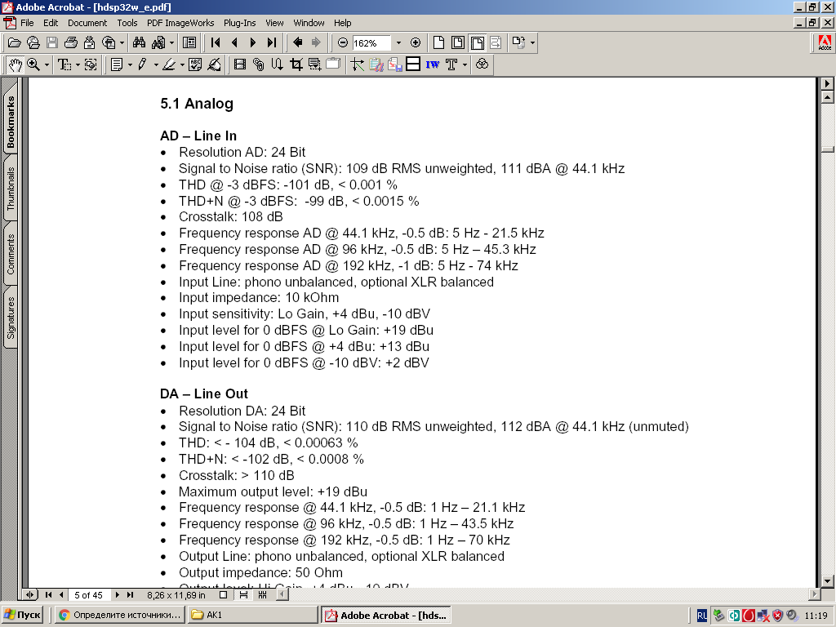Select the Pencil tool

[143, 64]
